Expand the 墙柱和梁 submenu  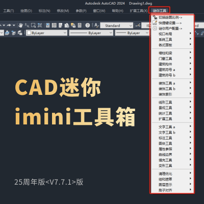[x=172, y=53]
